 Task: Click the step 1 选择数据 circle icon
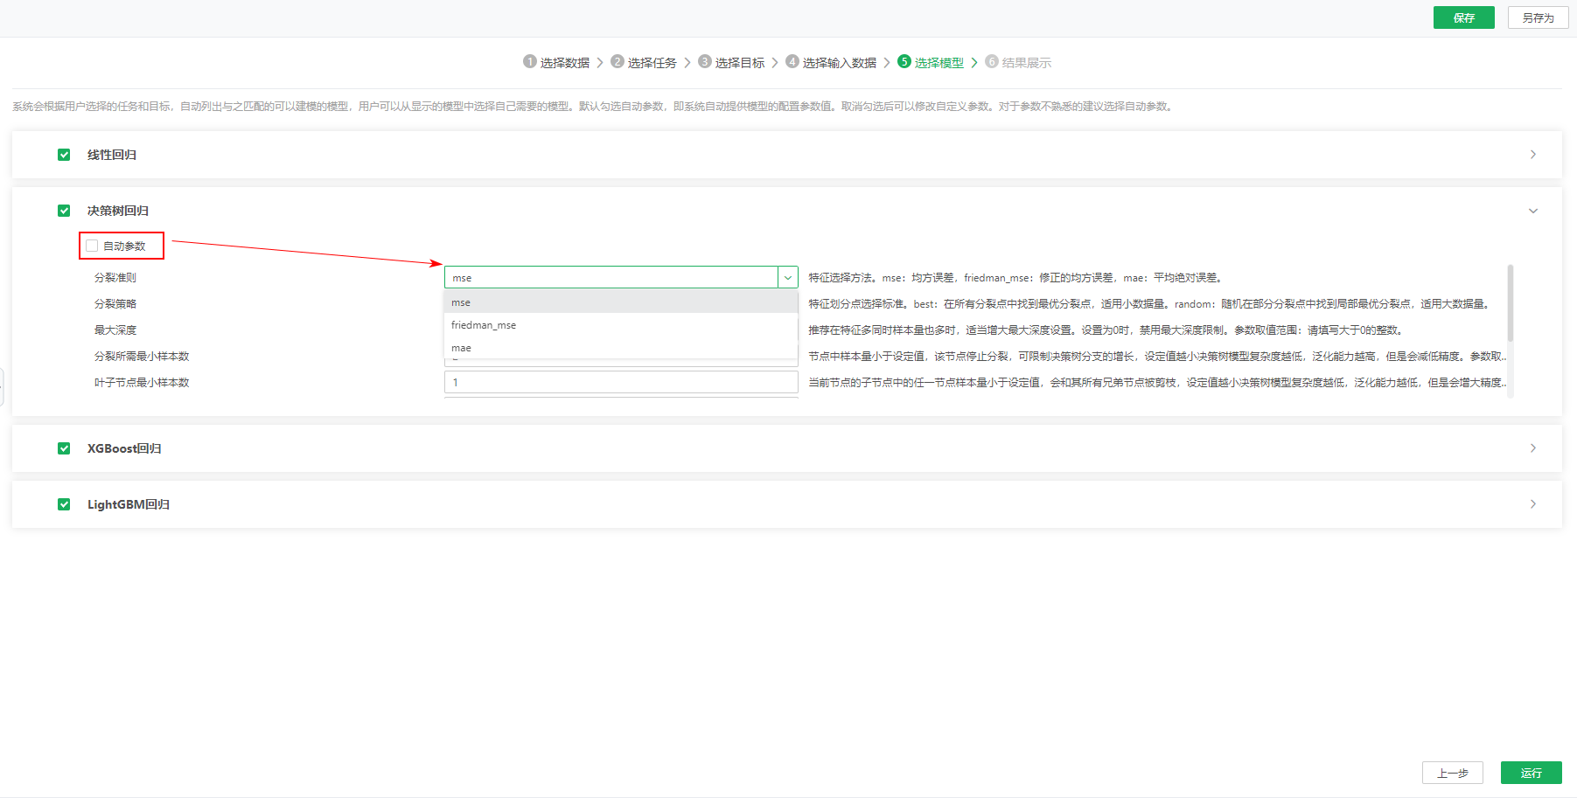(530, 62)
